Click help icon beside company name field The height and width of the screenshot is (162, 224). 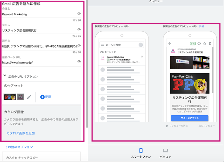pos(79,13)
